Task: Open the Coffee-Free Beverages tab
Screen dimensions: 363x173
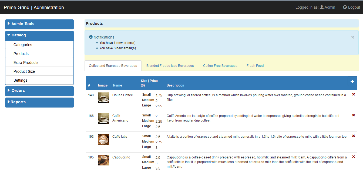Action: (x=220, y=65)
